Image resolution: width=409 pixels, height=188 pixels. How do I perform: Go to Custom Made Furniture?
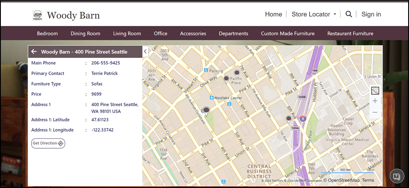288,33
